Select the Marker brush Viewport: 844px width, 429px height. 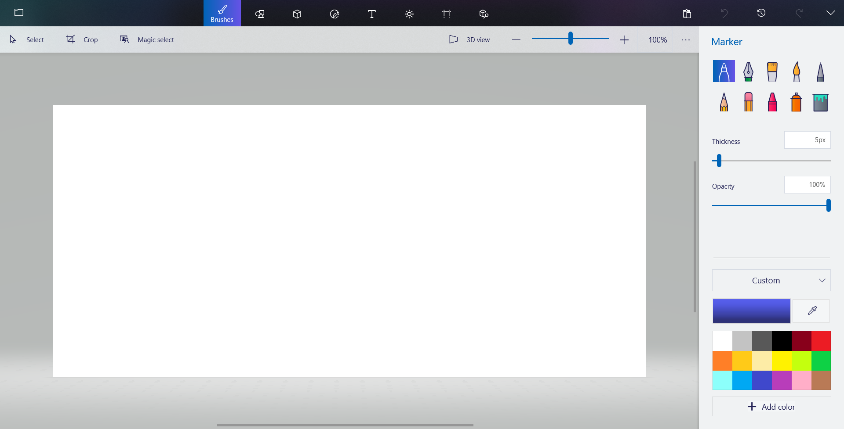click(x=724, y=71)
